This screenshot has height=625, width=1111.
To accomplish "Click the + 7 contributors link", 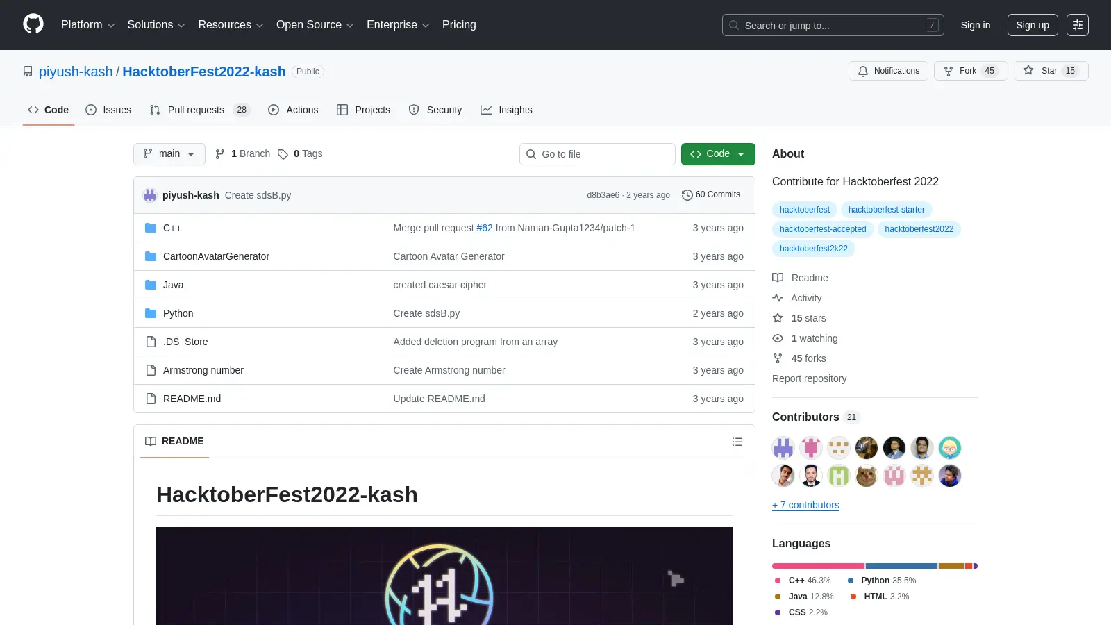I will 805,505.
